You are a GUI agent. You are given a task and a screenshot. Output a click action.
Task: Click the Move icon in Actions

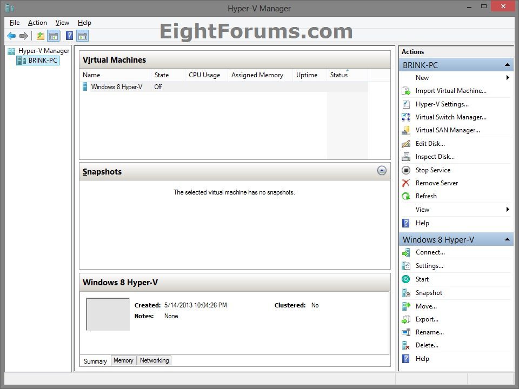click(406, 306)
